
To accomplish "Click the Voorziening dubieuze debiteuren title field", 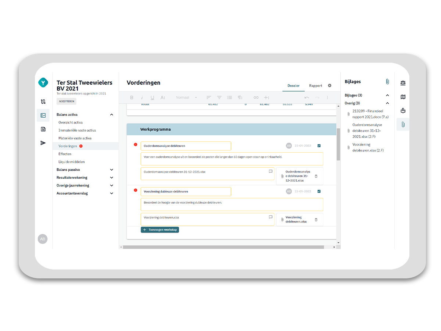I will click(x=186, y=192).
